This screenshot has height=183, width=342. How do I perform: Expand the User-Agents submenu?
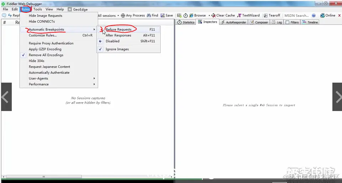[x=59, y=78]
